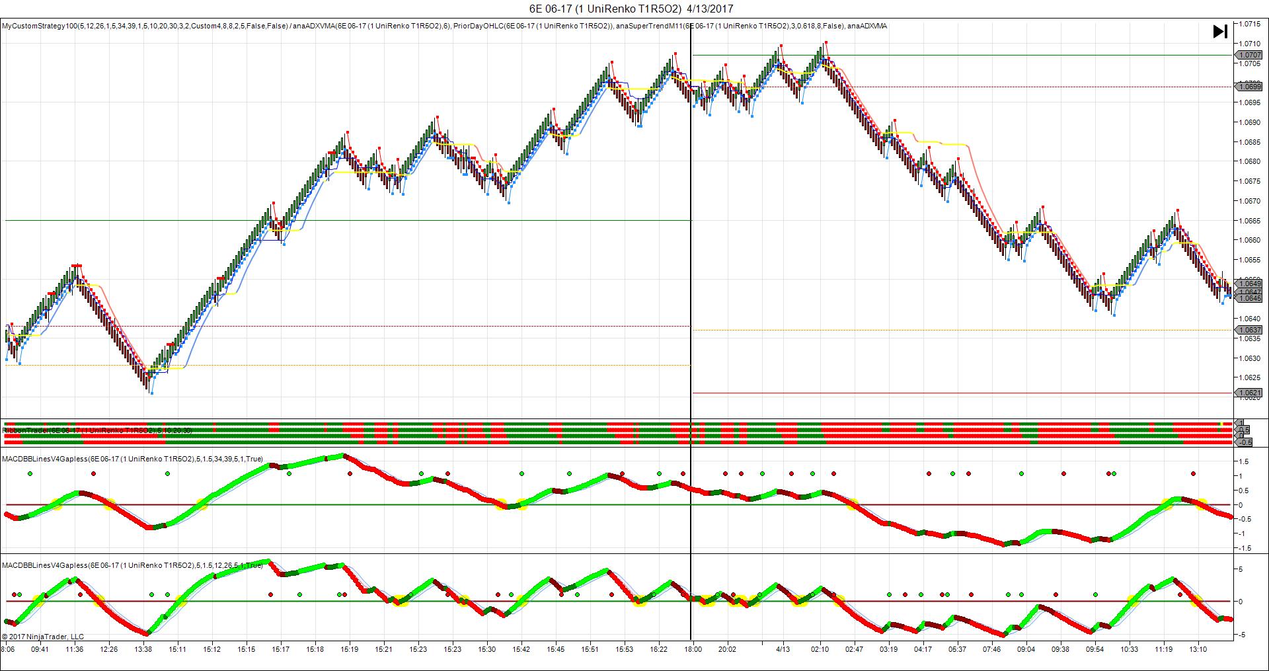Screen dimensions: 1269x671
Task: Click the 09:41 time axis label
Action: click(40, 649)
